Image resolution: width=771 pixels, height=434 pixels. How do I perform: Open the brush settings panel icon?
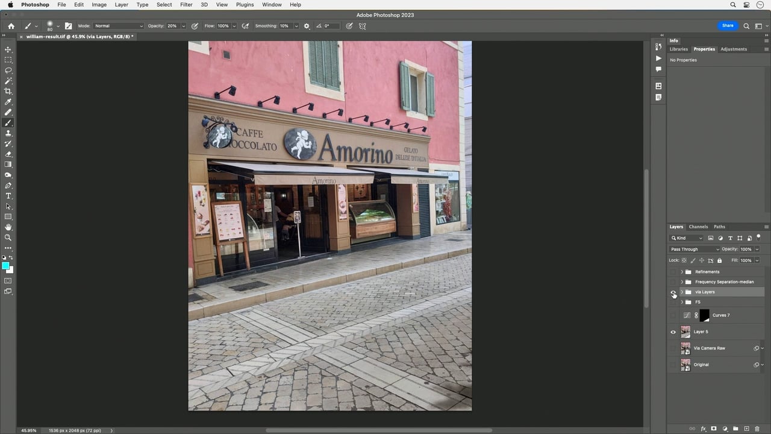pyautogui.click(x=68, y=26)
